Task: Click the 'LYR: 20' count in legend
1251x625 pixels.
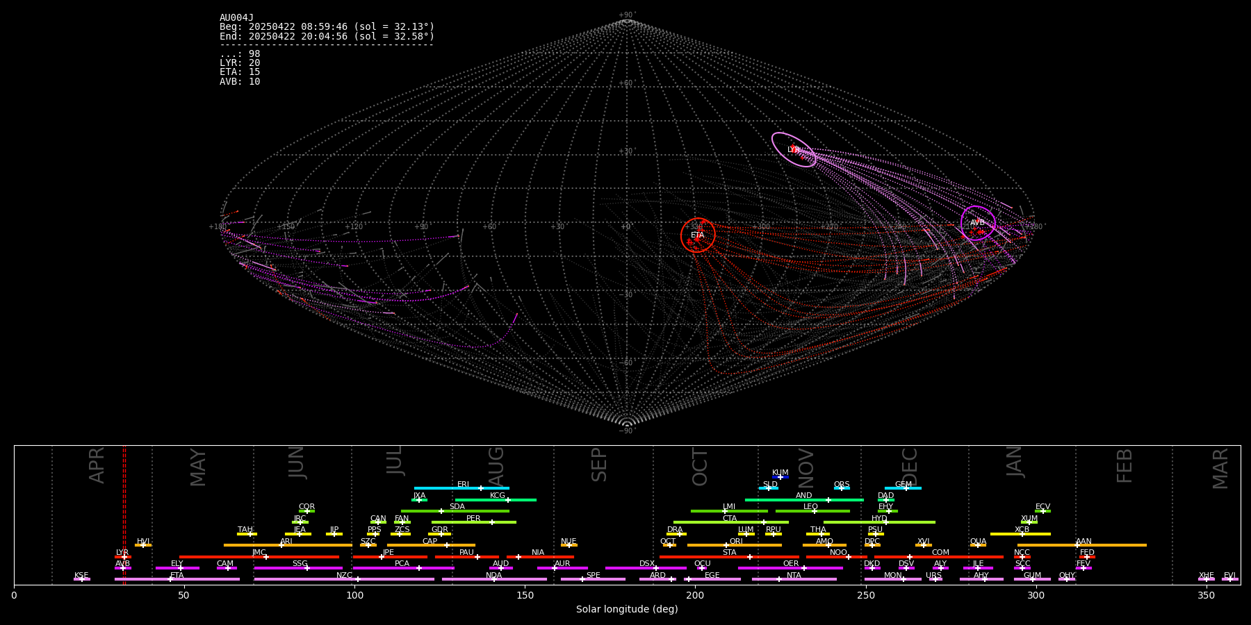Action: tap(240, 63)
